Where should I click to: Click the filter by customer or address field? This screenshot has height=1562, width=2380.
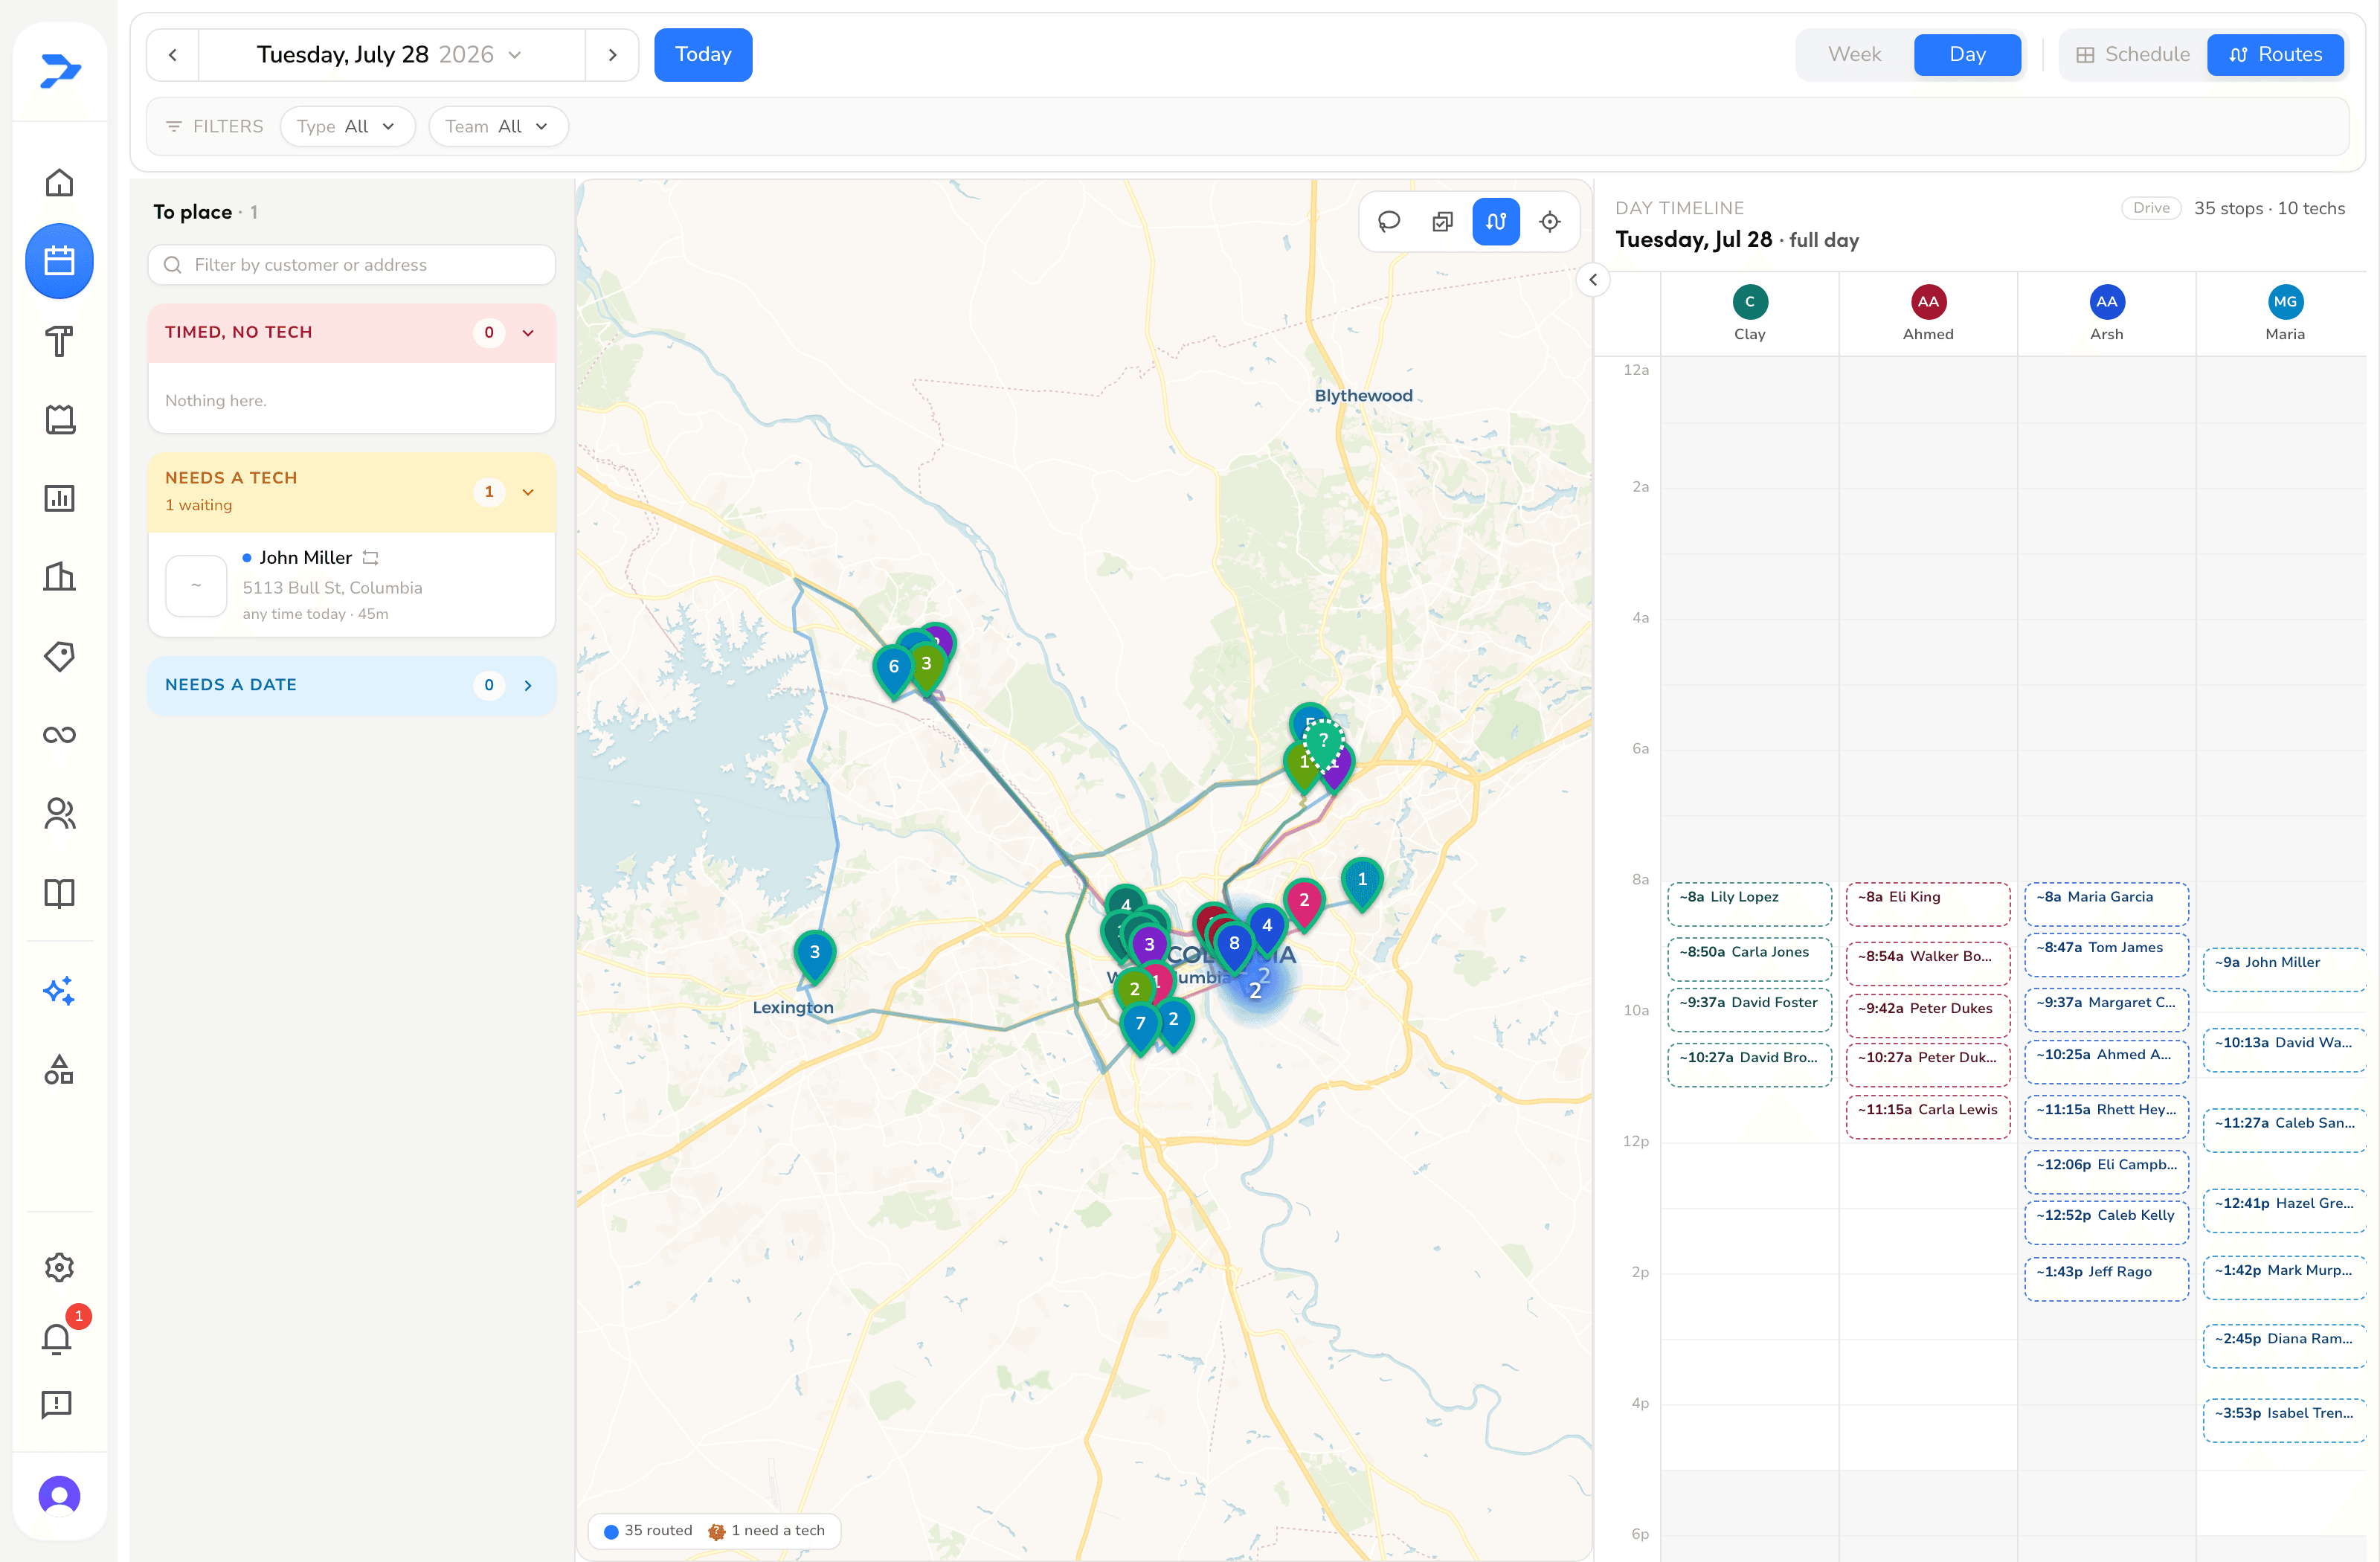point(352,265)
